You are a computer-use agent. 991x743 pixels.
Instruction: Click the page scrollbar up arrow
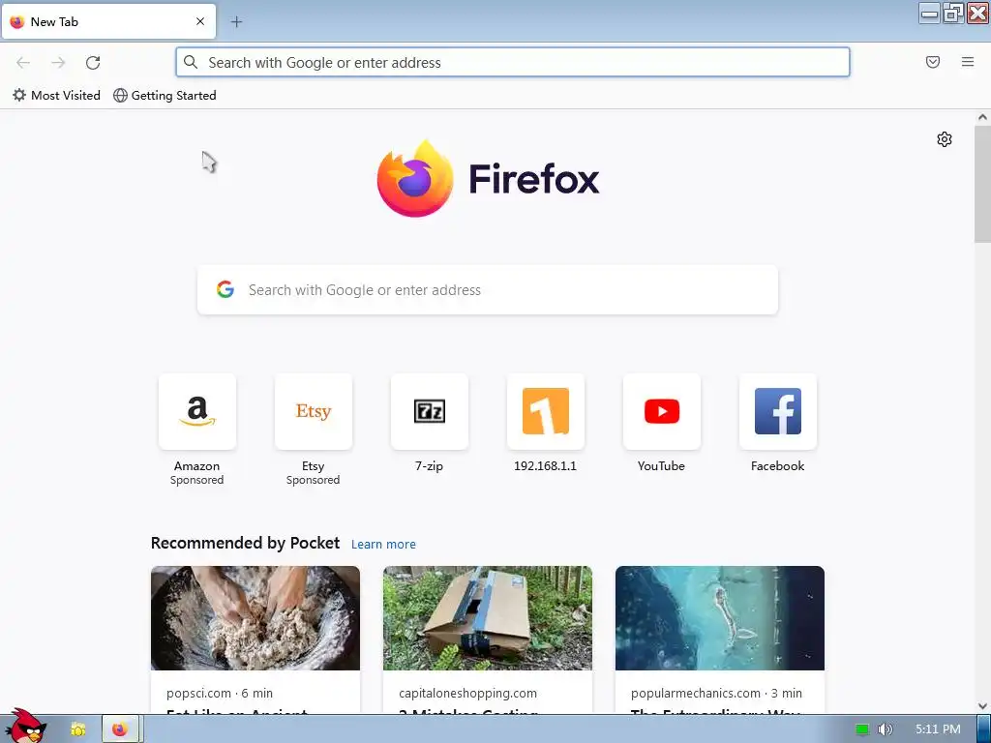(x=982, y=117)
